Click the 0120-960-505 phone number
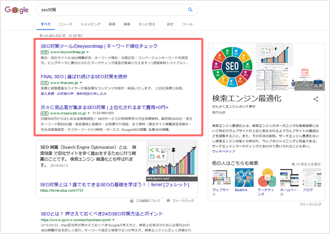330x234 pixels. click(104, 113)
